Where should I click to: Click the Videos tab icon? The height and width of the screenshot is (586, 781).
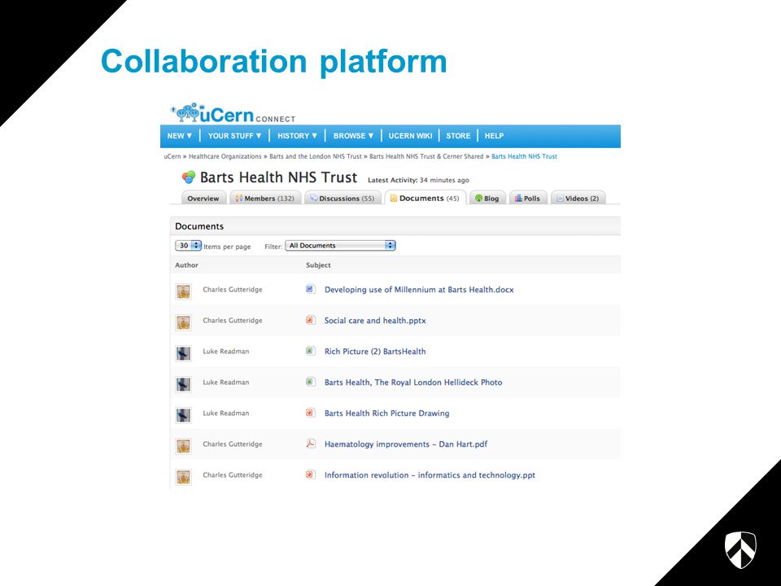point(560,199)
